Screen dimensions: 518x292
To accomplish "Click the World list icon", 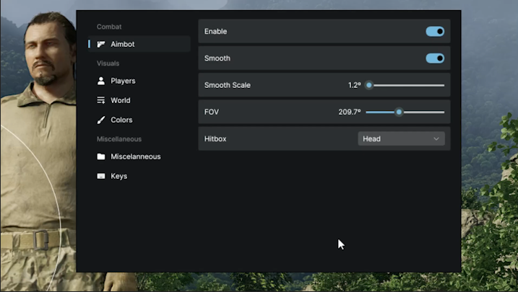I will (x=101, y=101).
